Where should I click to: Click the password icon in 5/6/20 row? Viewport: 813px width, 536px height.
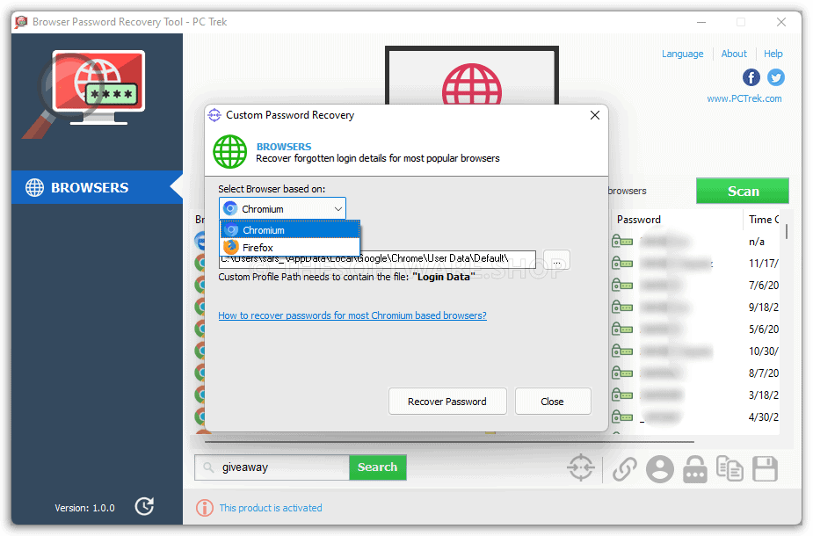[624, 330]
